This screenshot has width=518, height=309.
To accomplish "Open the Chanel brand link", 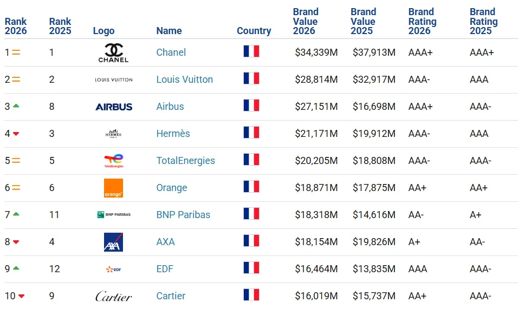I will point(171,52).
